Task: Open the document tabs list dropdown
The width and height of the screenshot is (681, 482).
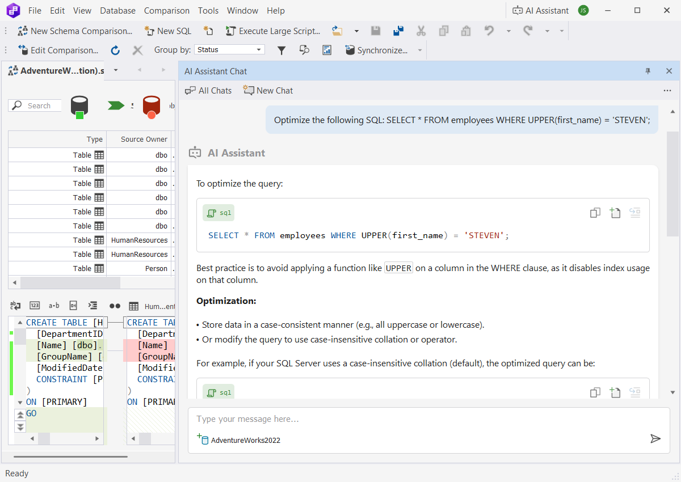Action: tap(116, 70)
